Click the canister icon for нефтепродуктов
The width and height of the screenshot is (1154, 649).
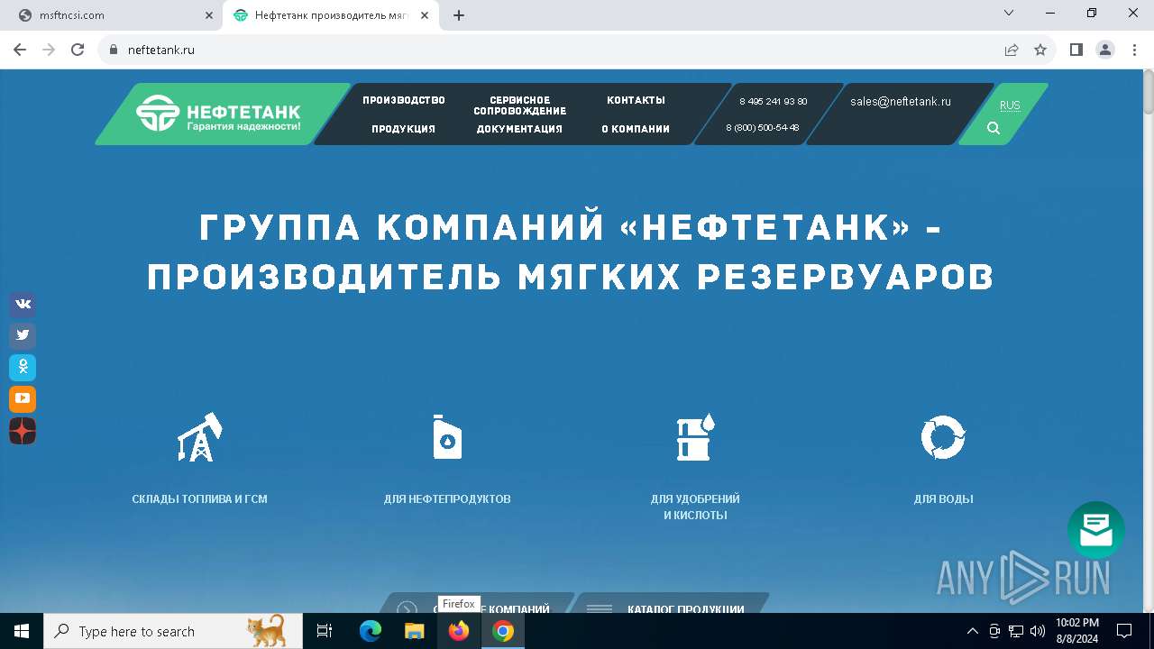point(447,437)
